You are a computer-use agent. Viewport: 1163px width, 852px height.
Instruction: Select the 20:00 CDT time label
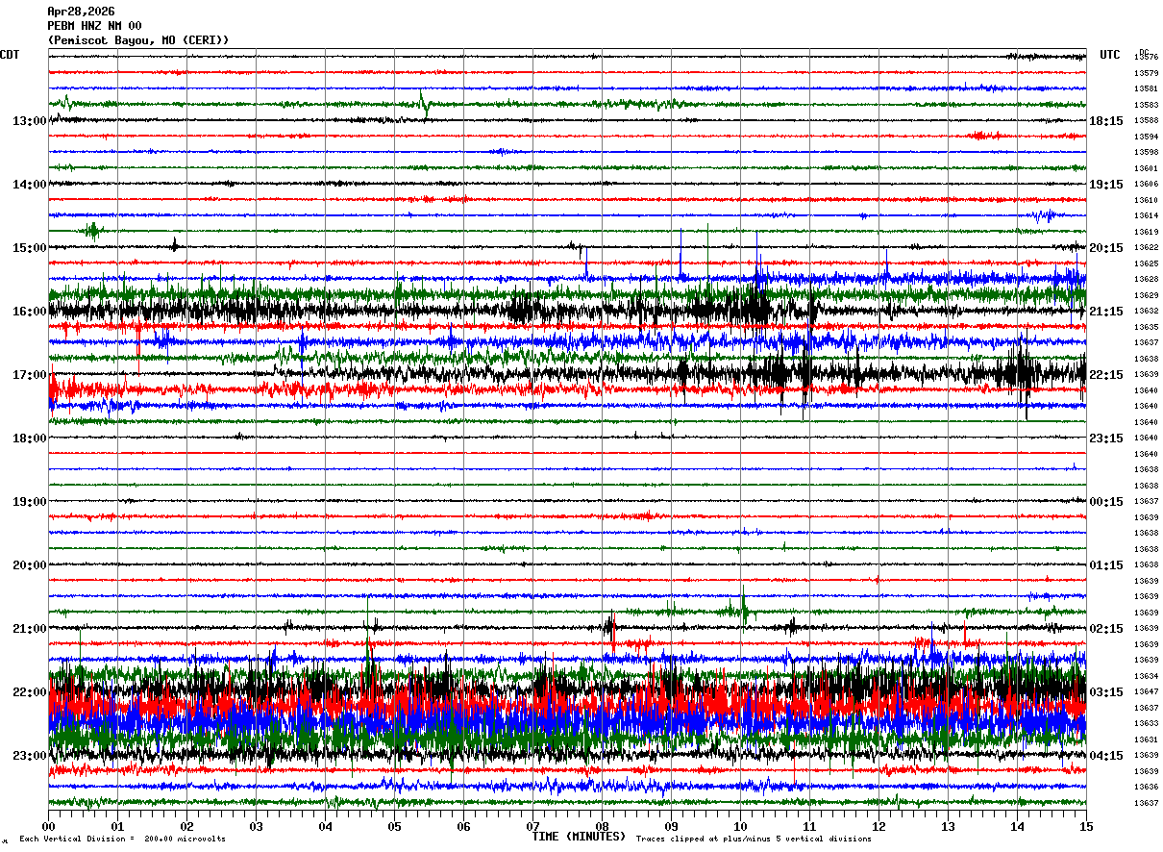pyautogui.click(x=30, y=565)
